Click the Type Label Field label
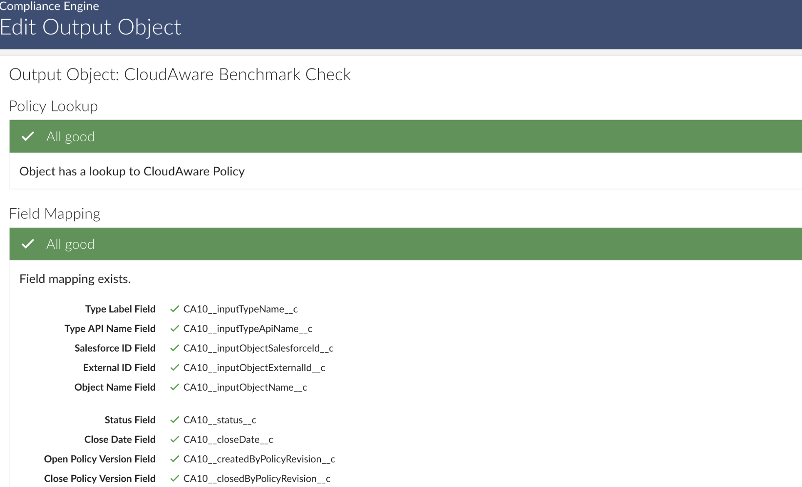 120,309
